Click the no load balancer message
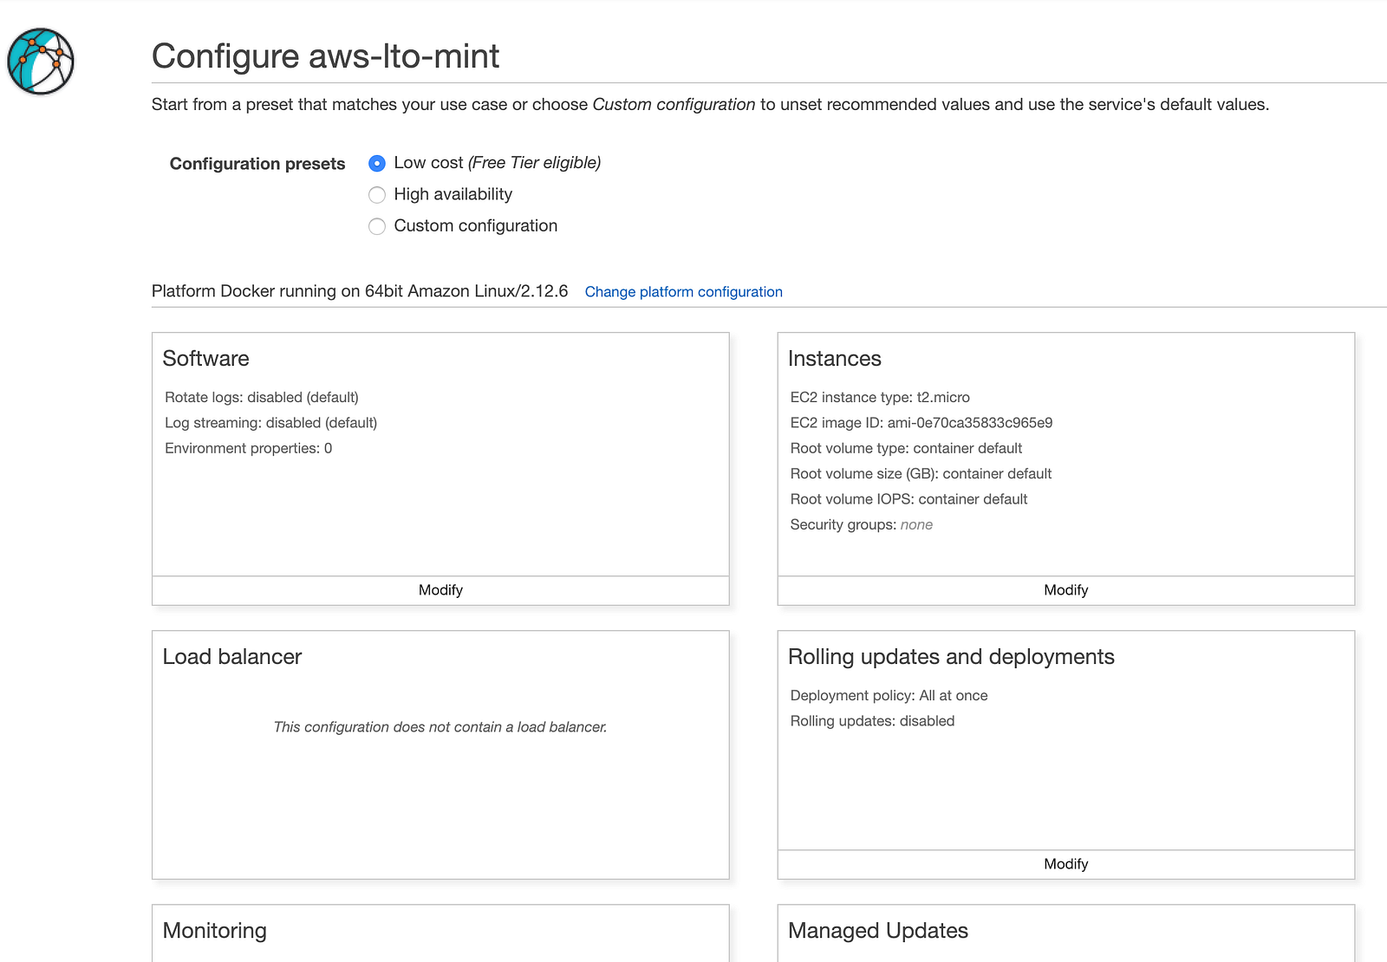 (x=440, y=727)
